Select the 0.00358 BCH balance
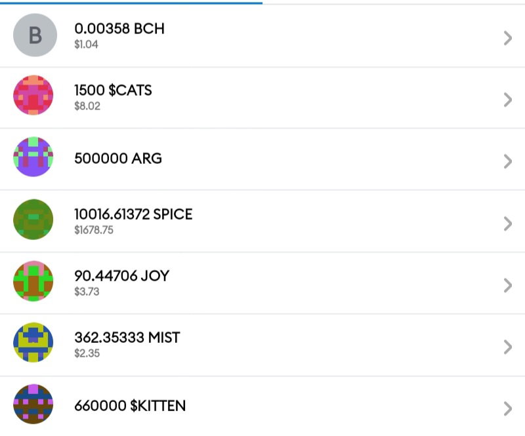This screenshot has width=525, height=436. [x=119, y=29]
